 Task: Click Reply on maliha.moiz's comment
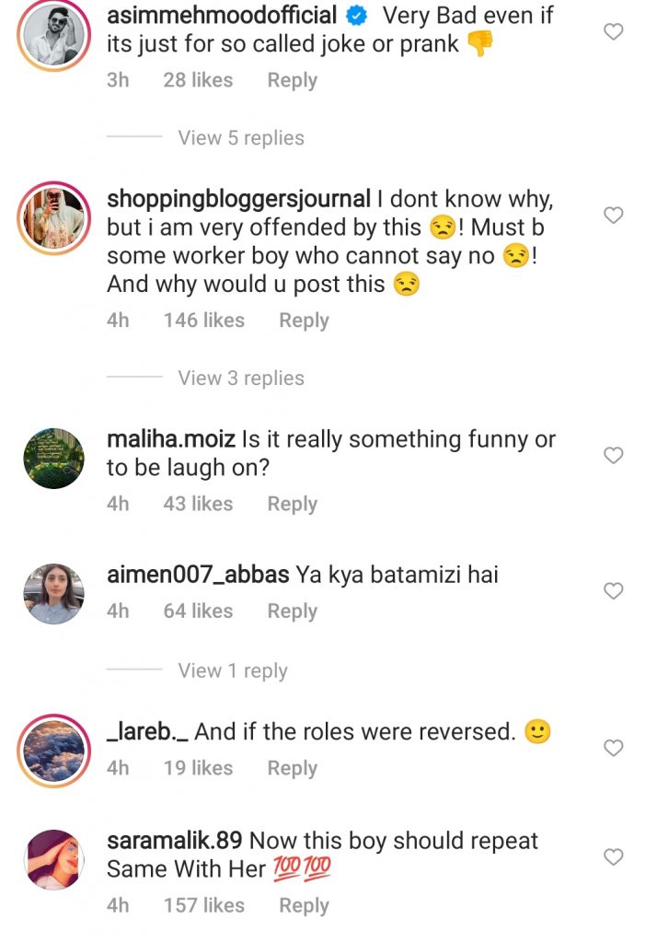pos(292,504)
